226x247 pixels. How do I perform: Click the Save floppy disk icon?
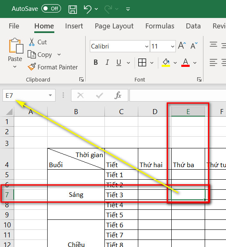click(73, 9)
